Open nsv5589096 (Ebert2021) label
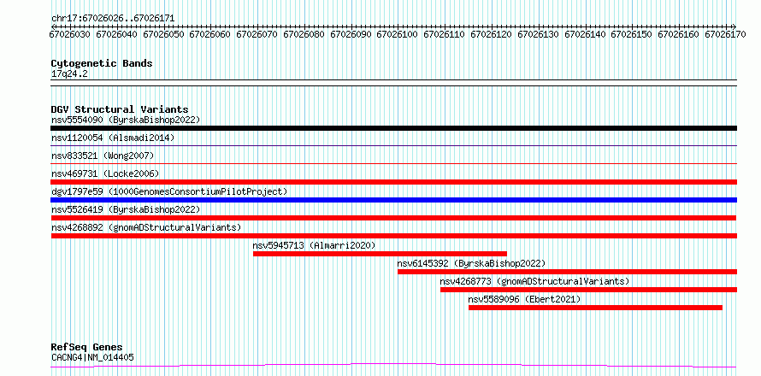This screenshot has height=376, width=761. point(524,299)
